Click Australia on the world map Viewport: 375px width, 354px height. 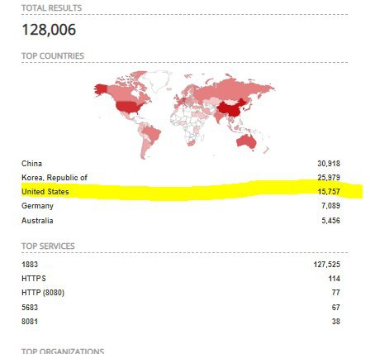tap(246, 141)
